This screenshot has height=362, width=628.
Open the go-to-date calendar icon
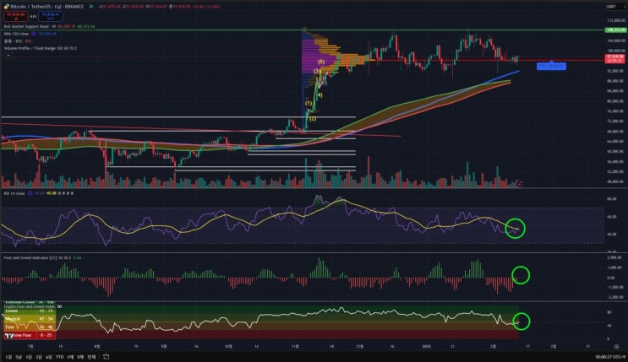tap(106, 356)
